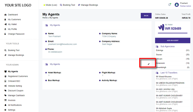Click the pencil edit icon for markups
This screenshot has height=112, width=193.
point(148,64)
